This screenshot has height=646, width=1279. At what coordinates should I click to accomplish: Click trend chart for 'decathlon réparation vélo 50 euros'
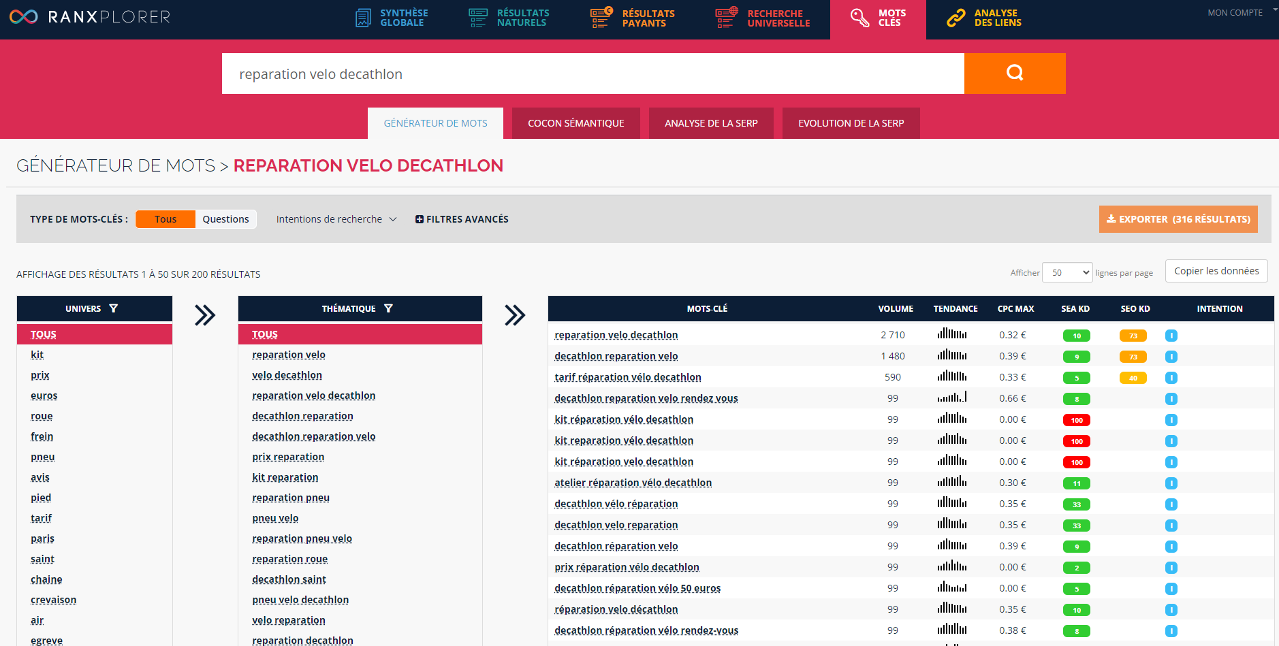(x=952, y=587)
